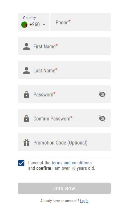This screenshot has width=128, height=206.
Task: Focus the Confirm Password text field
Action: coord(64,118)
